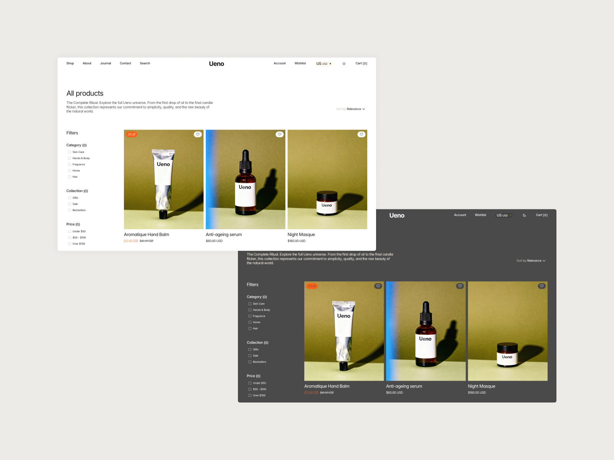
Task: Click the 13% off badge in light window
Action: (x=132, y=135)
